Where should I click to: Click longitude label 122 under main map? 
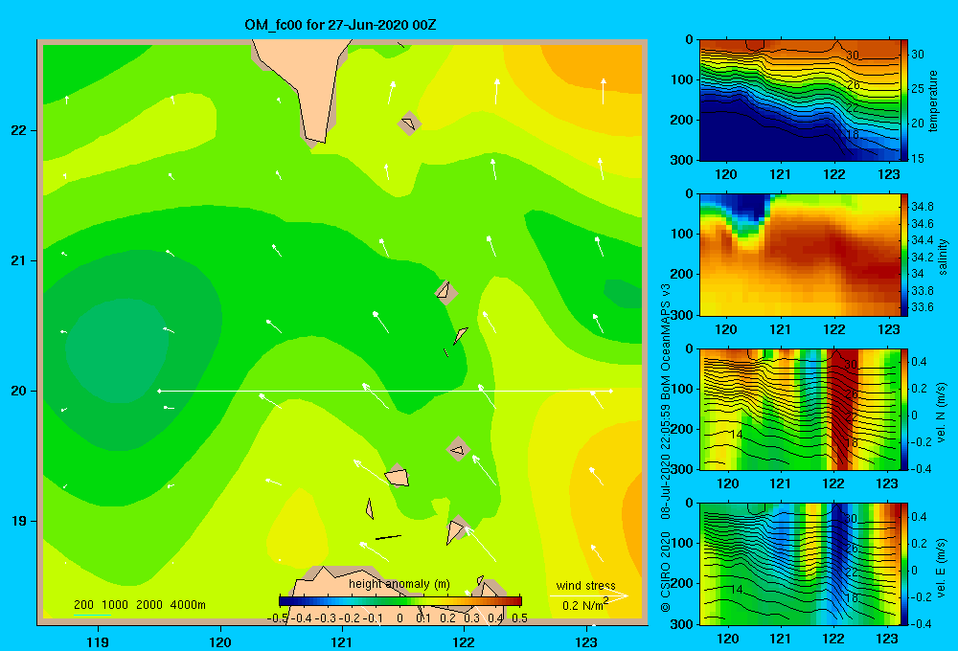(x=464, y=642)
